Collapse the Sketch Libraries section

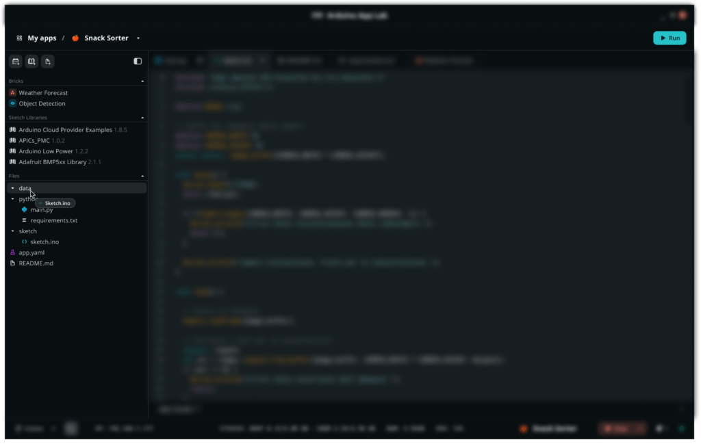pyautogui.click(x=142, y=118)
